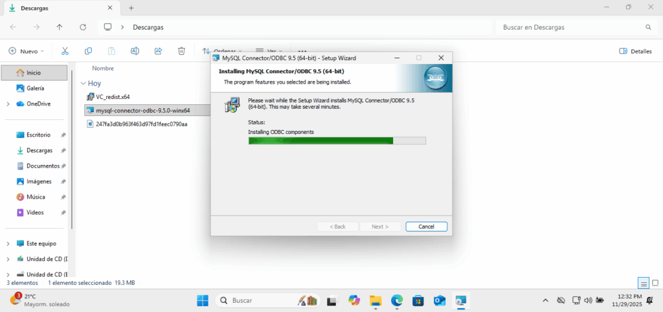Open Documentos in the sidebar
Viewport: 663px width, 312px height.
[43, 166]
